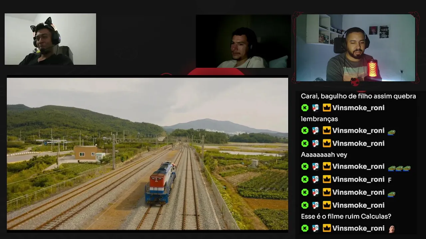Click the chat message "lembranças"
The height and width of the screenshot is (239, 426).
[x=319, y=119]
